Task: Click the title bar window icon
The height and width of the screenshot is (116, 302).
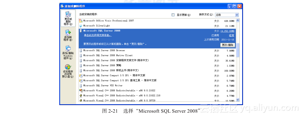Action: 62,6
